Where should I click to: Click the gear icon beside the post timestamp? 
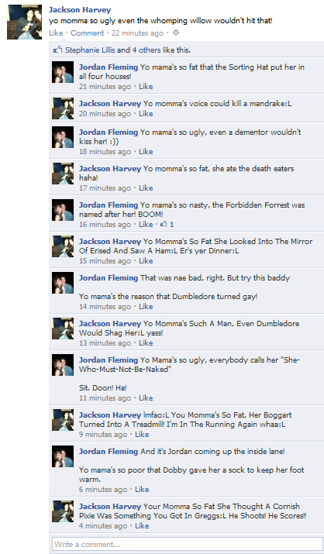pyautogui.click(x=176, y=33)
